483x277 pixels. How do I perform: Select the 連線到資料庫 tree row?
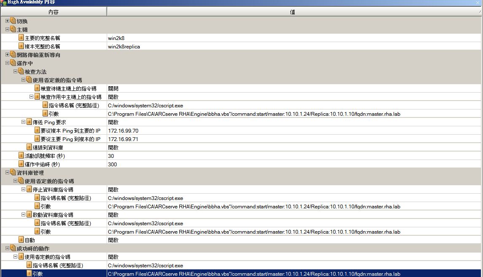[48, 148]
